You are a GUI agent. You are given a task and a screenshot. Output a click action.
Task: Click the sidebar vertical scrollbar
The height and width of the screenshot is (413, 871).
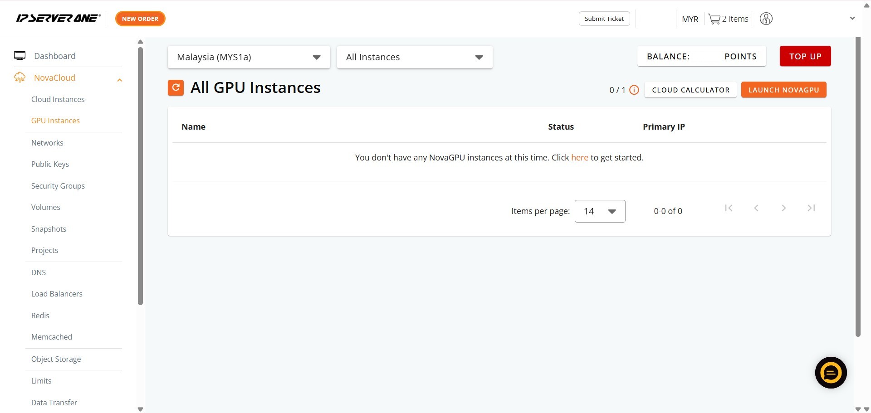point(140,177)
